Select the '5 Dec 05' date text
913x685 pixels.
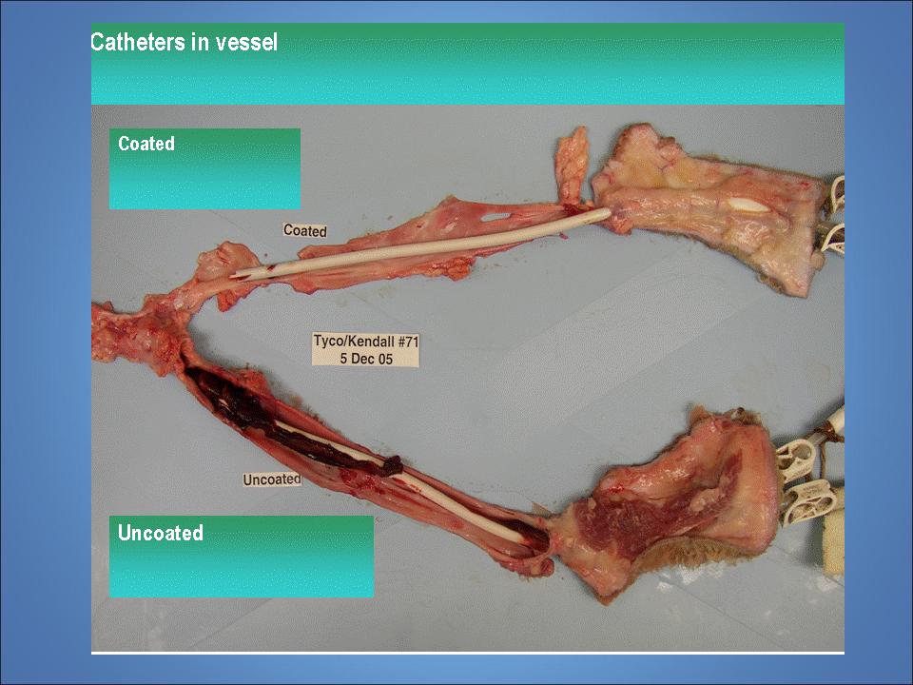[x=366, y=359]
